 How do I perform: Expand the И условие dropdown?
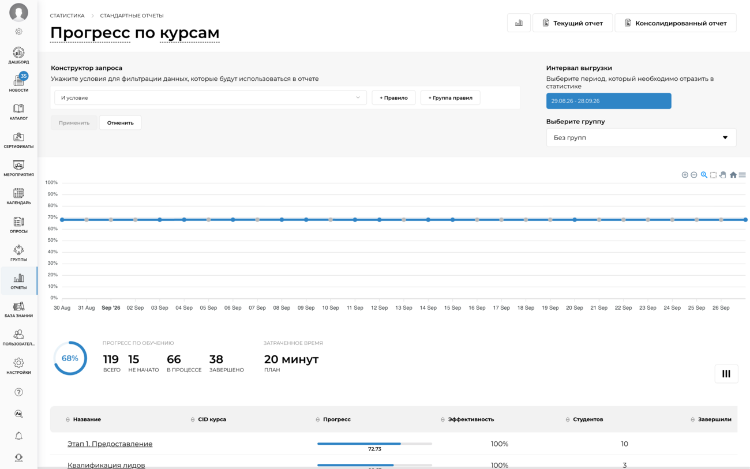click(x=211, y=97)
